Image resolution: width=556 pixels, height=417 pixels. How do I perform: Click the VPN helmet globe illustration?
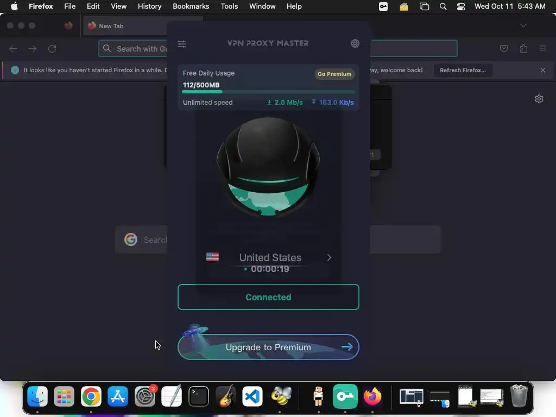pos(268,167)
